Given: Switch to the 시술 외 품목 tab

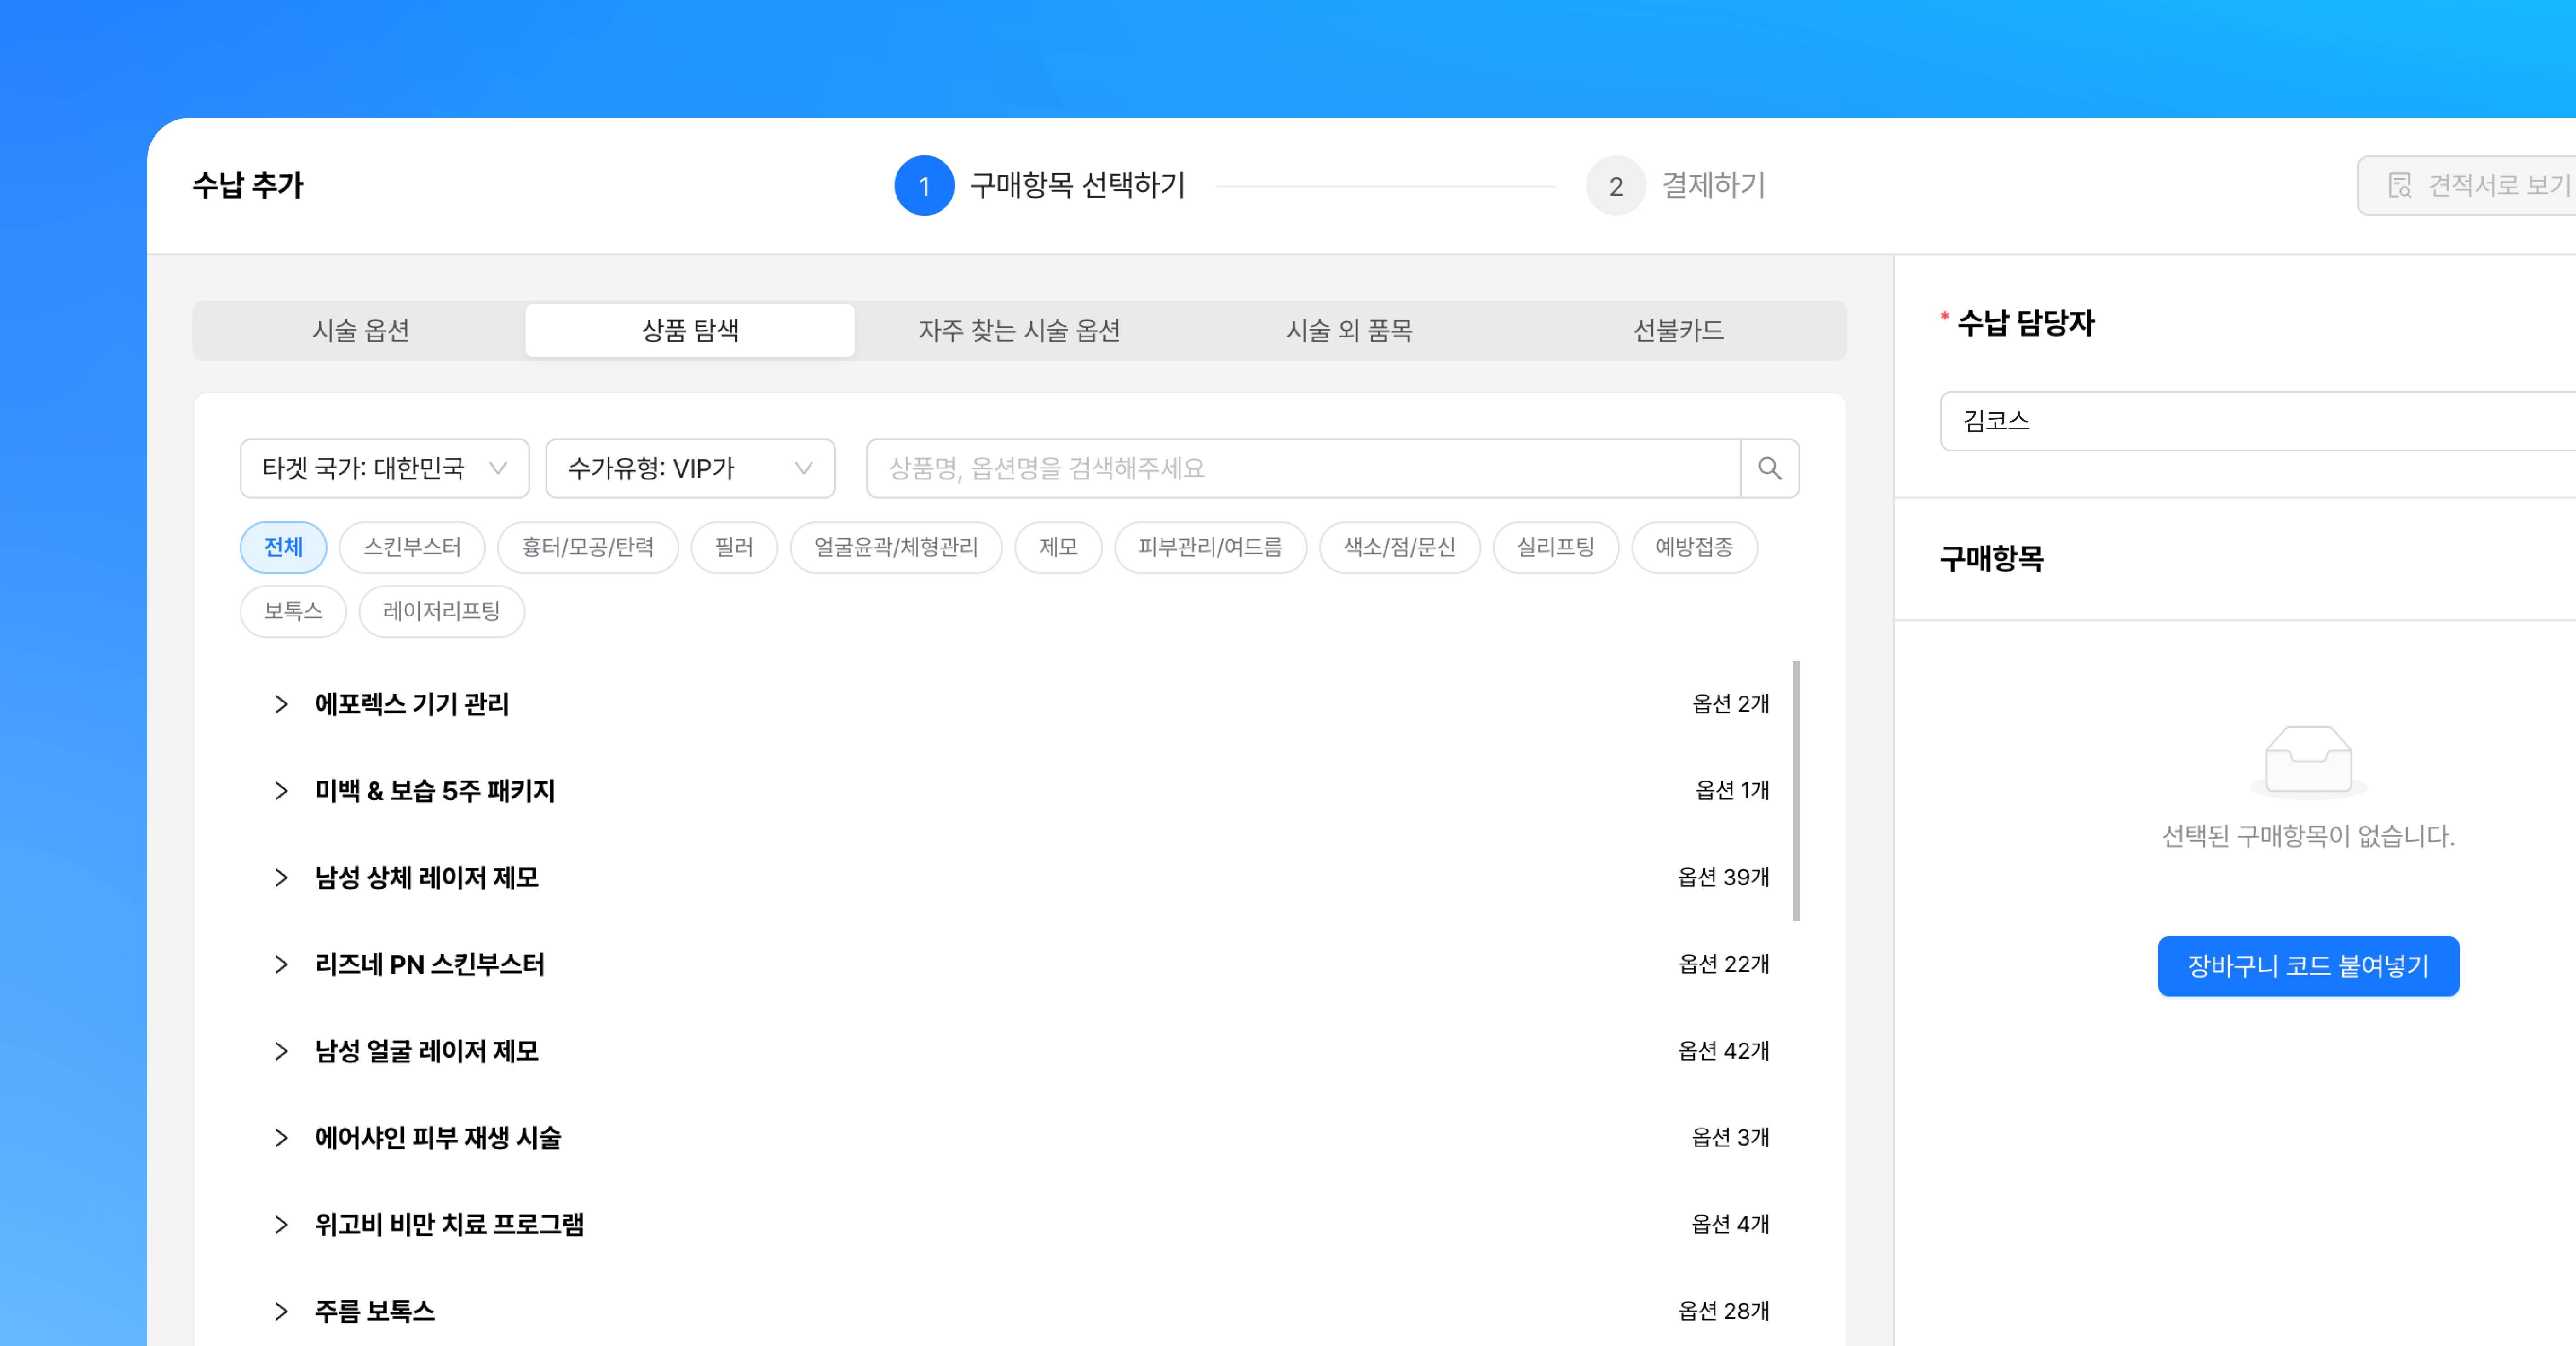Looking at the screenshot, I should (x=1349, y=331).
